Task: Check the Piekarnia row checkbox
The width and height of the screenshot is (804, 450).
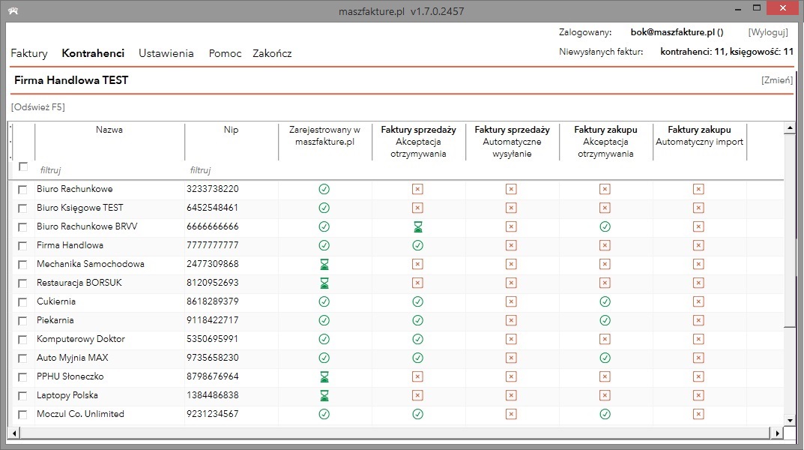Action: tap(22, 321)
